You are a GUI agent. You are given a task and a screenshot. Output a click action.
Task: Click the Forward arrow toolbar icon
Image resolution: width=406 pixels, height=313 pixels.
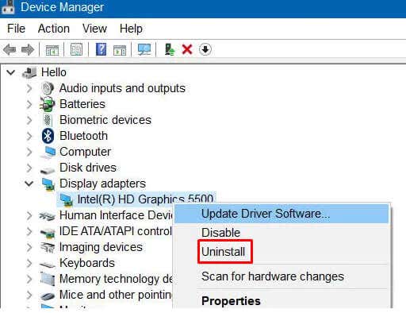click(x=28, y=49)
